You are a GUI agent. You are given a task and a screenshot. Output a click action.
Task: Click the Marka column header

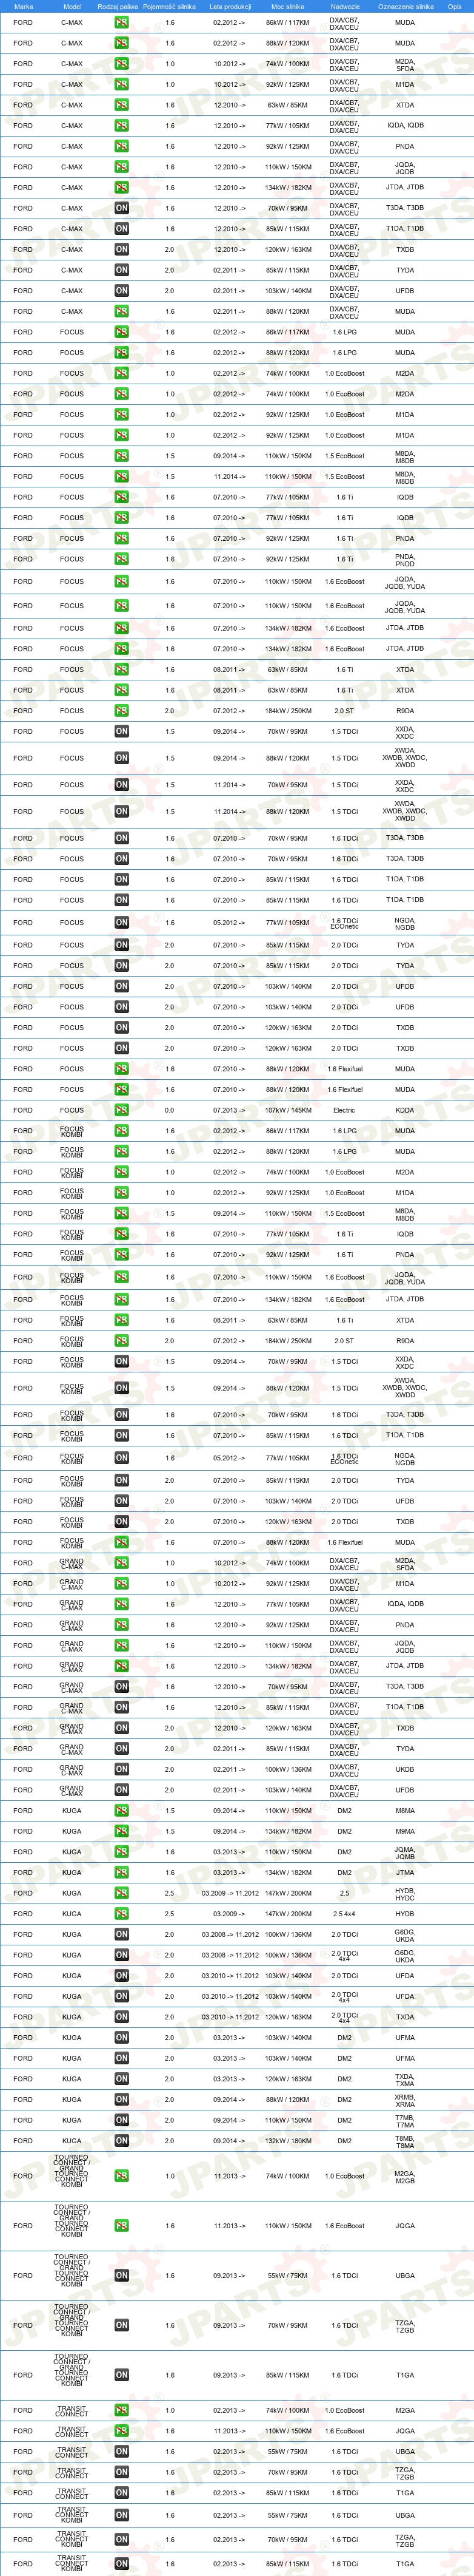tap(24, 6)
